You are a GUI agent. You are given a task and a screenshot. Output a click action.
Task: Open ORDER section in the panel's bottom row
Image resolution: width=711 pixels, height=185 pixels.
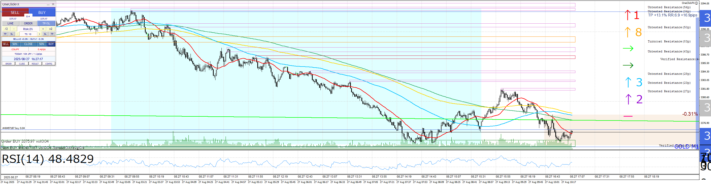coord(9,64)
